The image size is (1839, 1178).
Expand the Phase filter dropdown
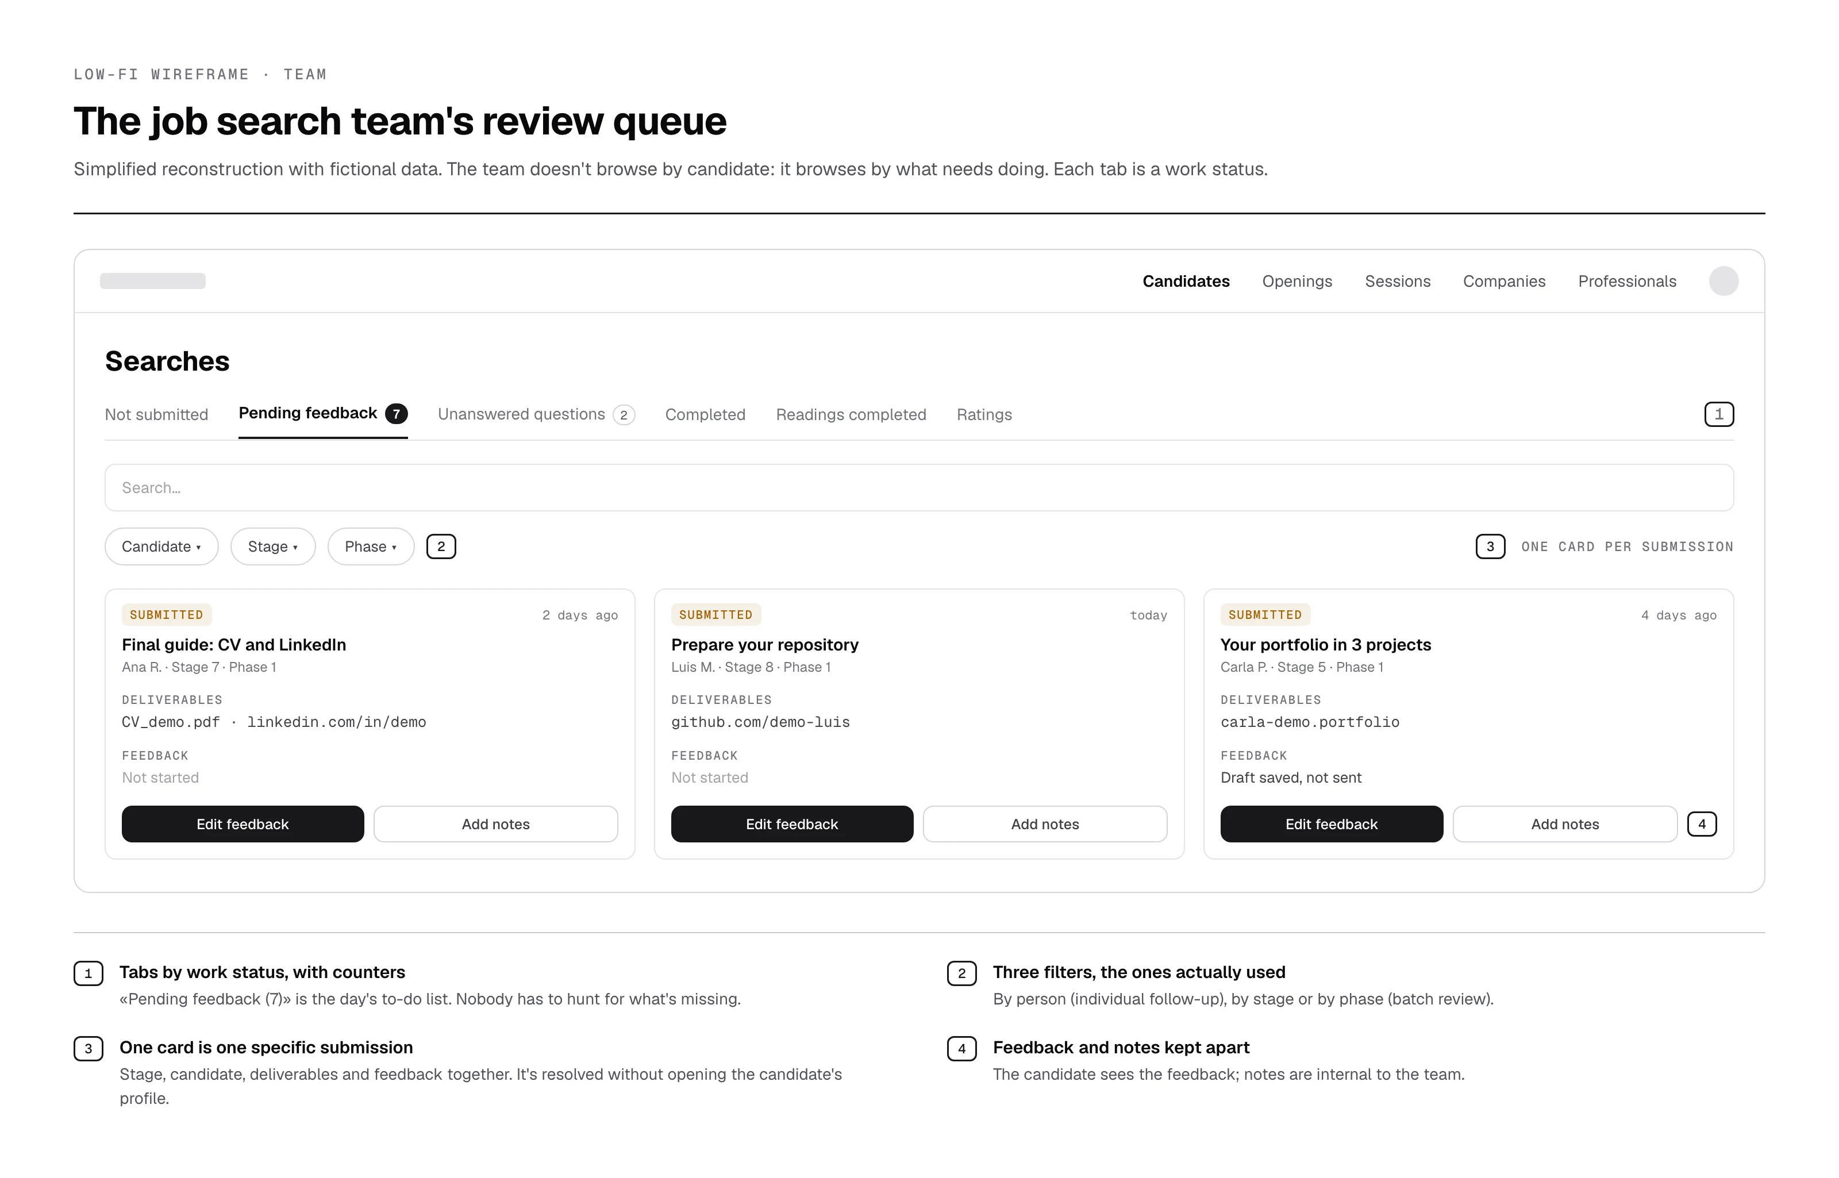click(371, 546)
